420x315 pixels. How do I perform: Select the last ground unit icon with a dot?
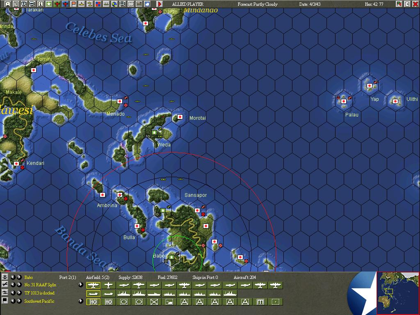(x=276, y=302)
